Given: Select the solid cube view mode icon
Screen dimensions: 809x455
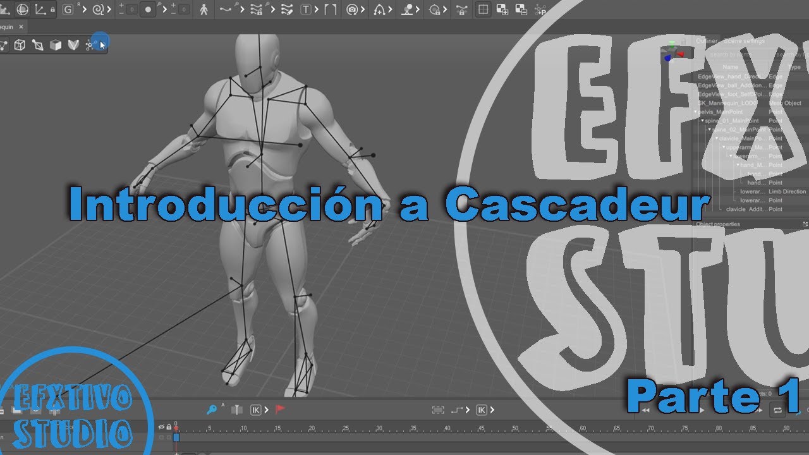Looking at the screenshot, I should tap(56, 45).
